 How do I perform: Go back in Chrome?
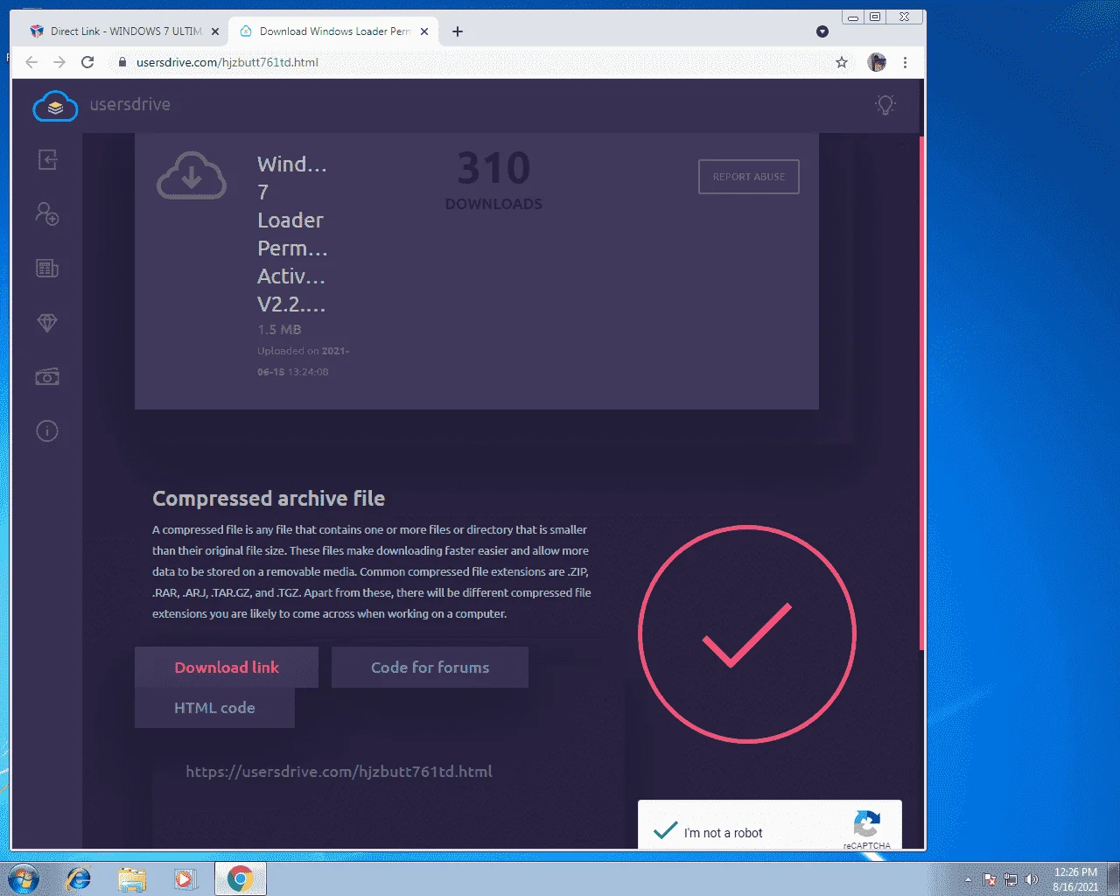(x=31, y=62)
